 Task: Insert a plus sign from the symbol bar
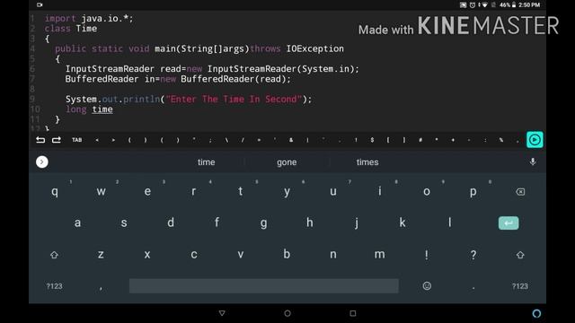[453, 140]
